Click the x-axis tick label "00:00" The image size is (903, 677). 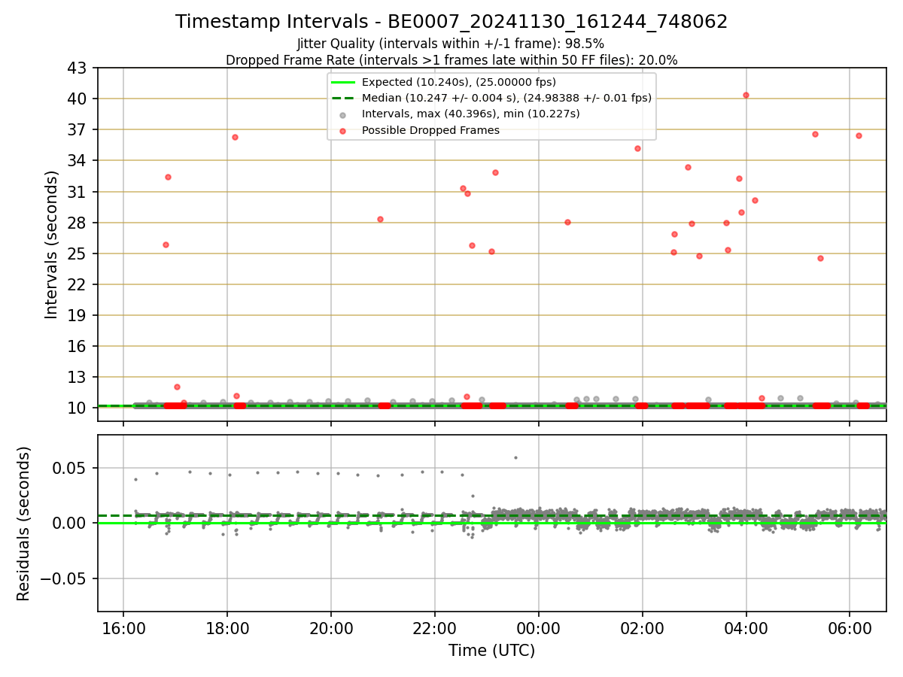click(x=539, y=627)
